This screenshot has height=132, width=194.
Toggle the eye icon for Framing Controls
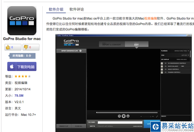[x=166, y=72]
